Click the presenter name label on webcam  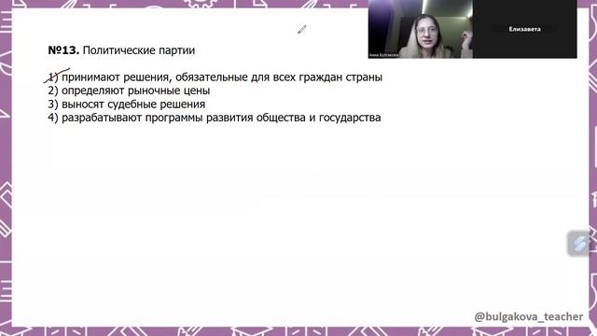383,55
